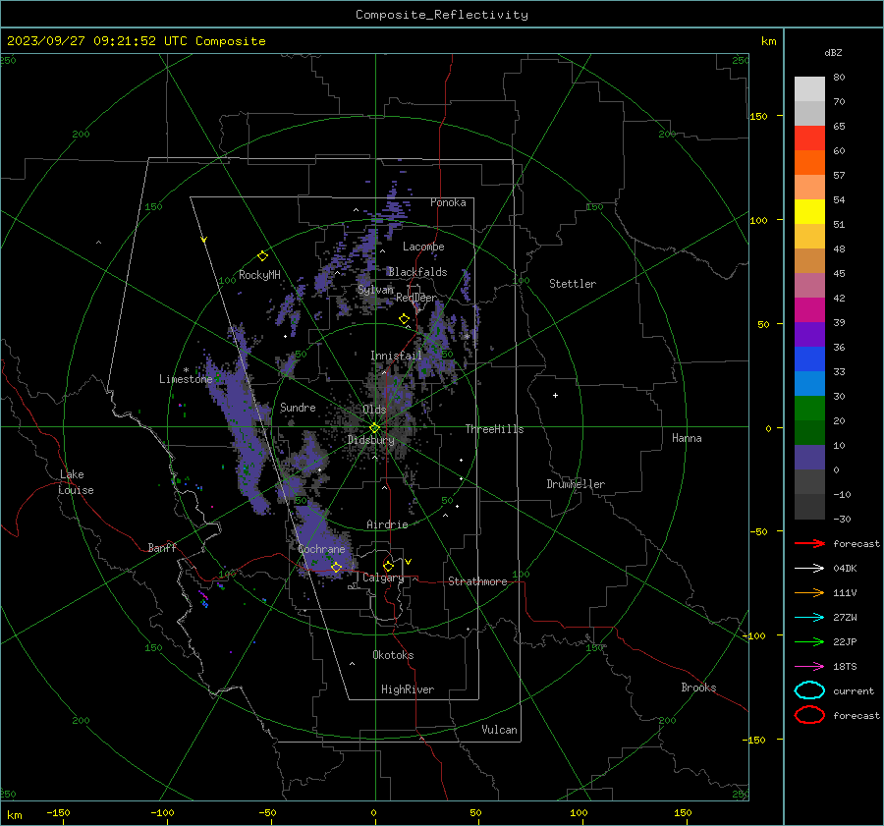
Task: Select the yellow radar-site diamond at Didsbury
Action: tap(375, 427)
